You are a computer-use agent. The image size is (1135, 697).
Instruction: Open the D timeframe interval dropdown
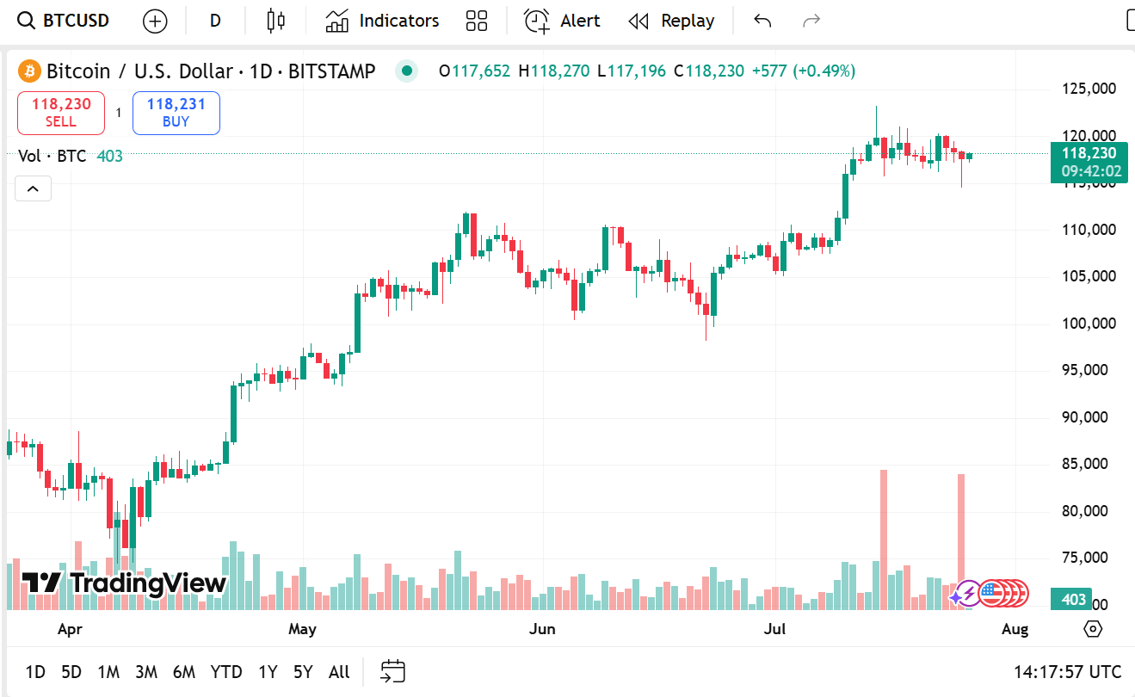click(x=215, y=21)
